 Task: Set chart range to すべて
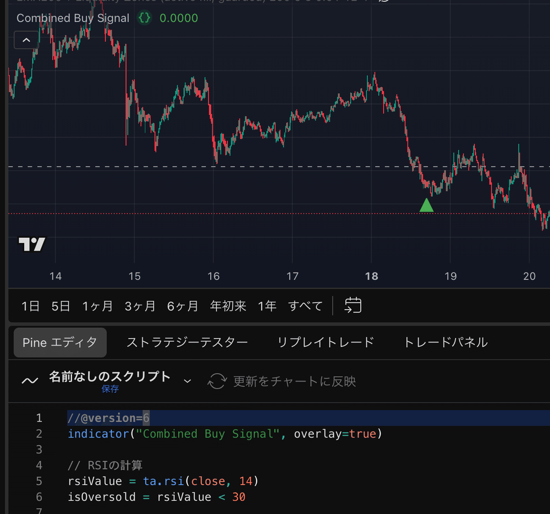(306, 306)
